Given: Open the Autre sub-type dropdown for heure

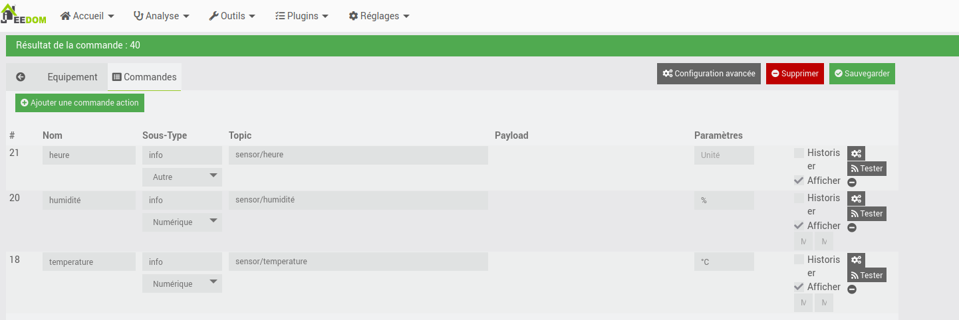Looking at the screenshot, I should [x=182, y=177].
